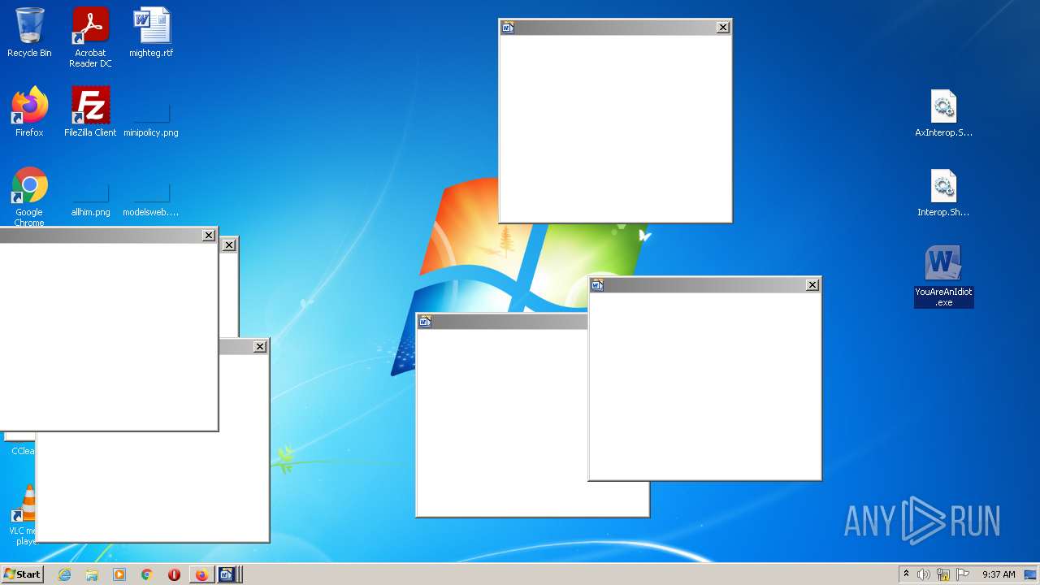The height and width of the screenshot is (585, 1040).
Task: Select the mighteg.rtf file icon
Action: point(151,32)
